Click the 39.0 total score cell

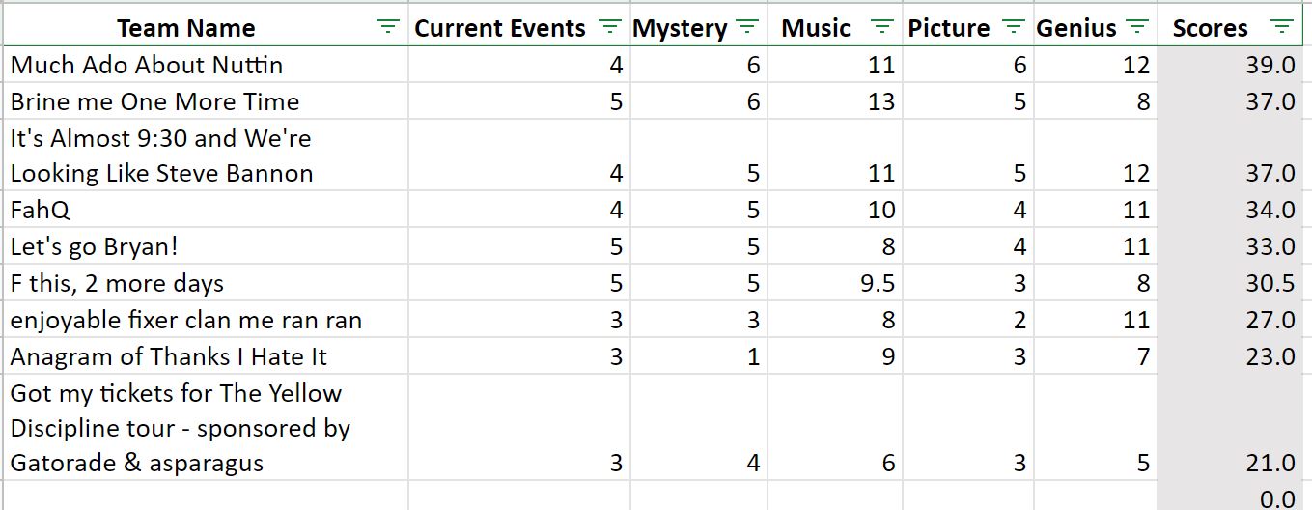click(1231, 65)
